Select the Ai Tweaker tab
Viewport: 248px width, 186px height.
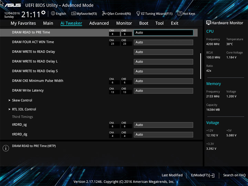71,23
